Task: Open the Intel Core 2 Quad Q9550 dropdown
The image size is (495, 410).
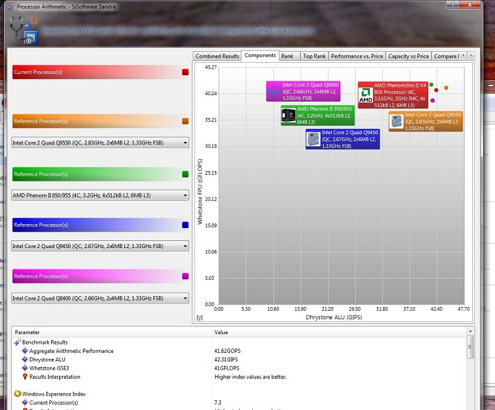Action: (x=185, y=142)
